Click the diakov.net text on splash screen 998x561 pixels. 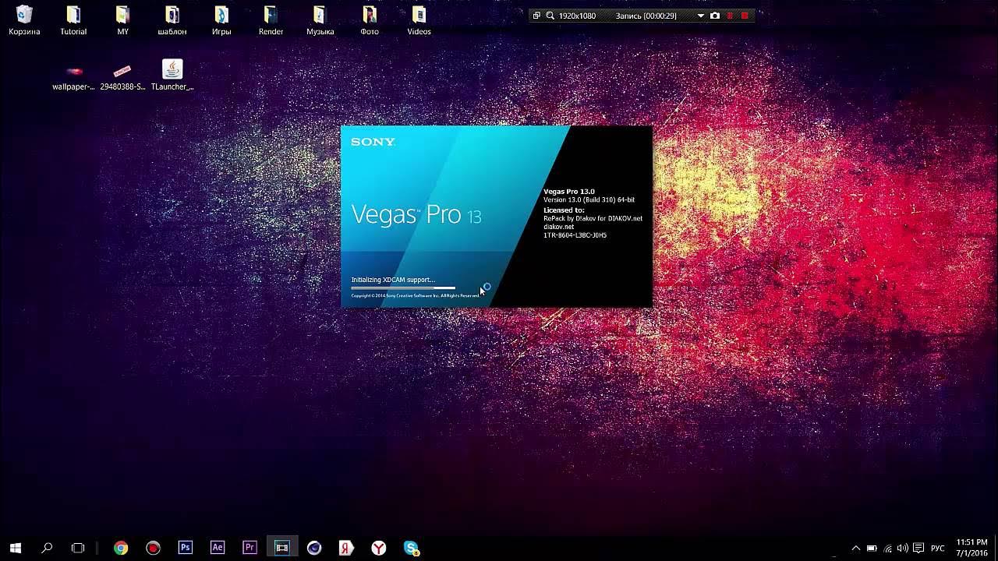[x=558, y=227]
